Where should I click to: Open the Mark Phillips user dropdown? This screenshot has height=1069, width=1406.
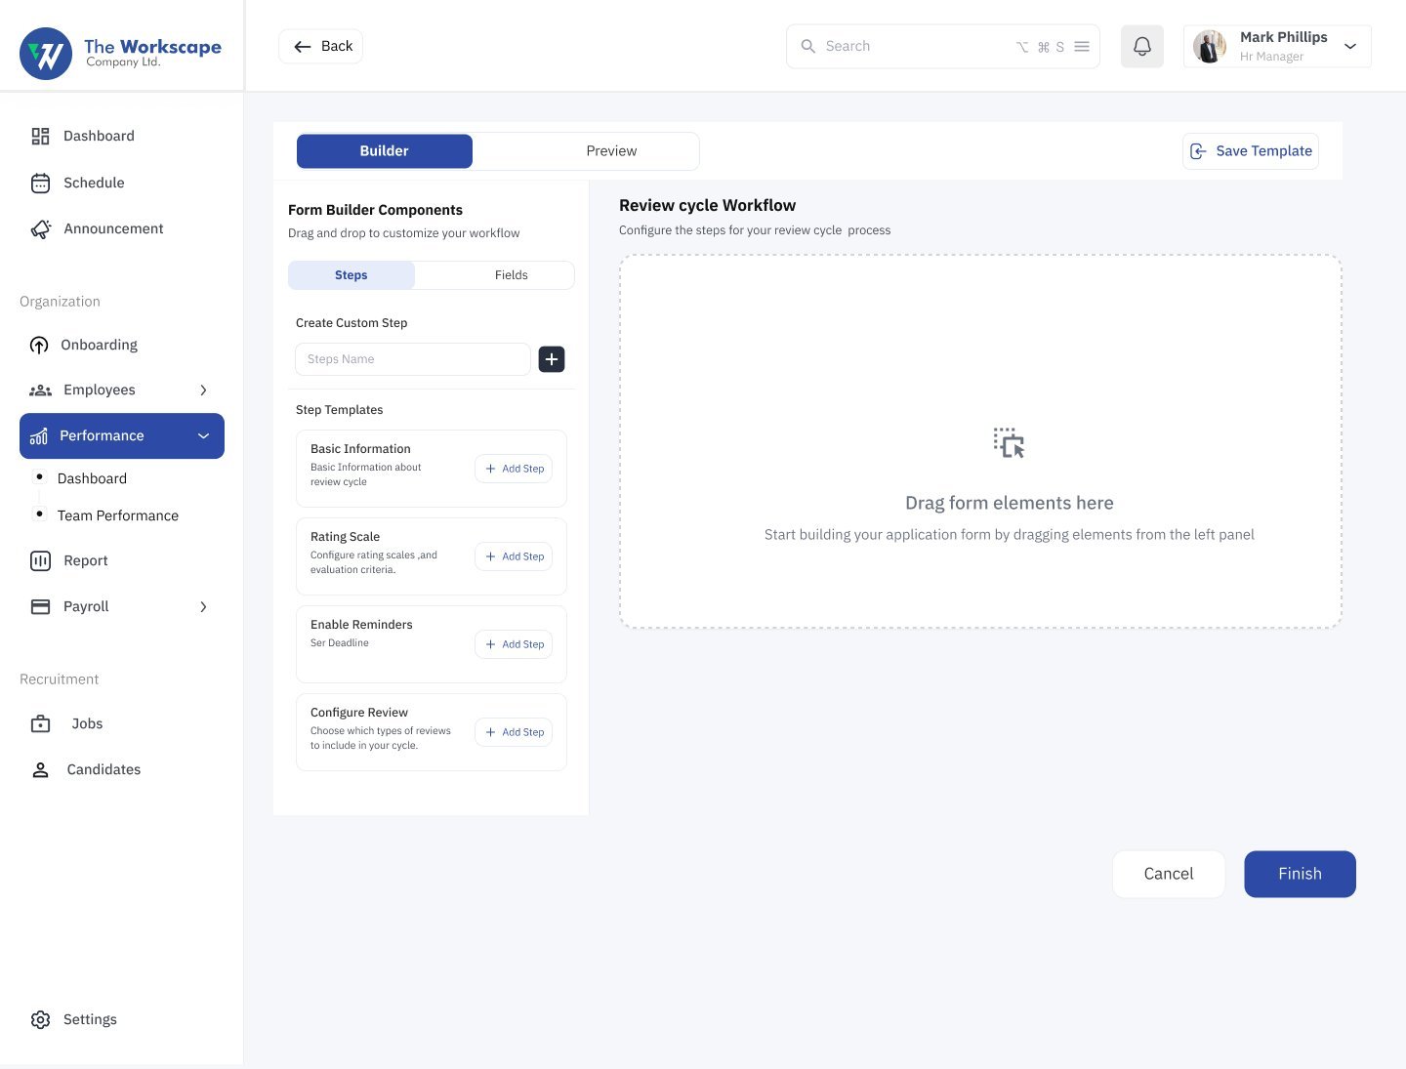point(1350,46)
